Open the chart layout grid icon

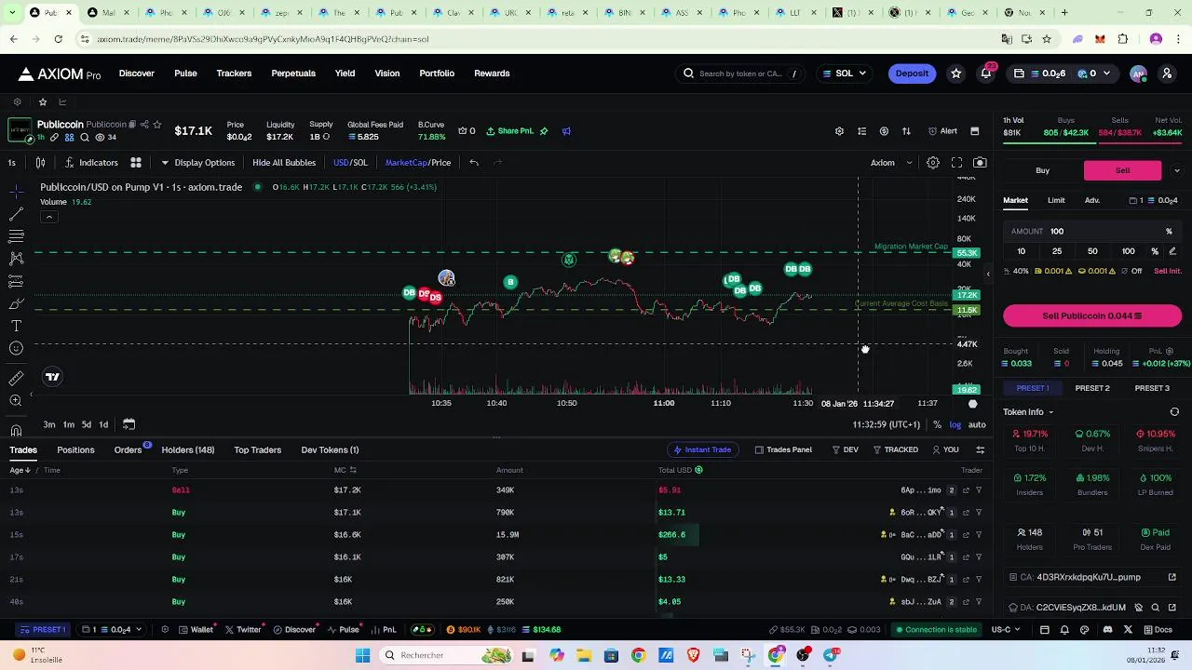pos(136,163)
